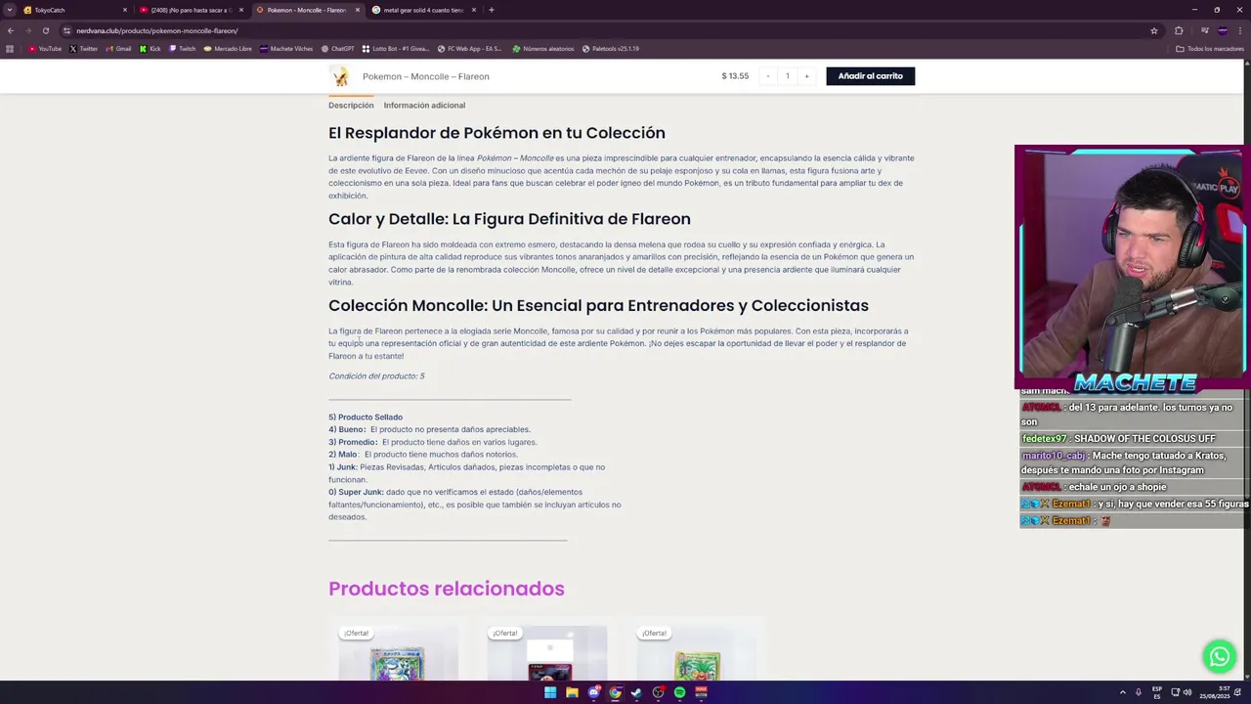Screen dimensions: 1251x704
Task: Open the apps grid in the bookmarks bar
Action: (x=10, y=49)
